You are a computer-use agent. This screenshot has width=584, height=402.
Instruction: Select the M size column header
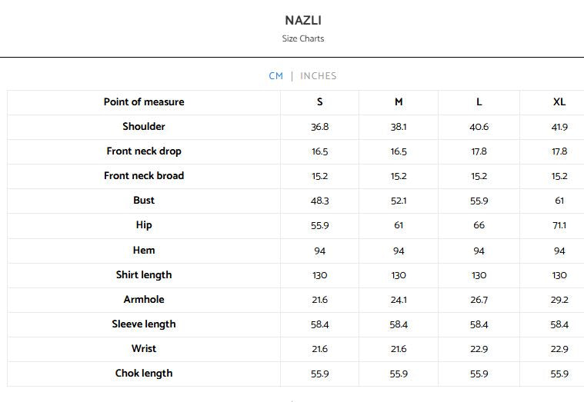point(399,101)
